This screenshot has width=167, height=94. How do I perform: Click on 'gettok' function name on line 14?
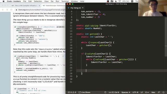pos(93,34)
